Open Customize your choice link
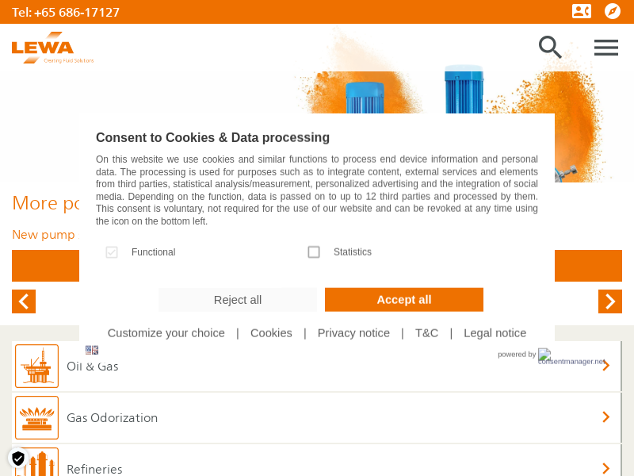 tap(166, 333)
